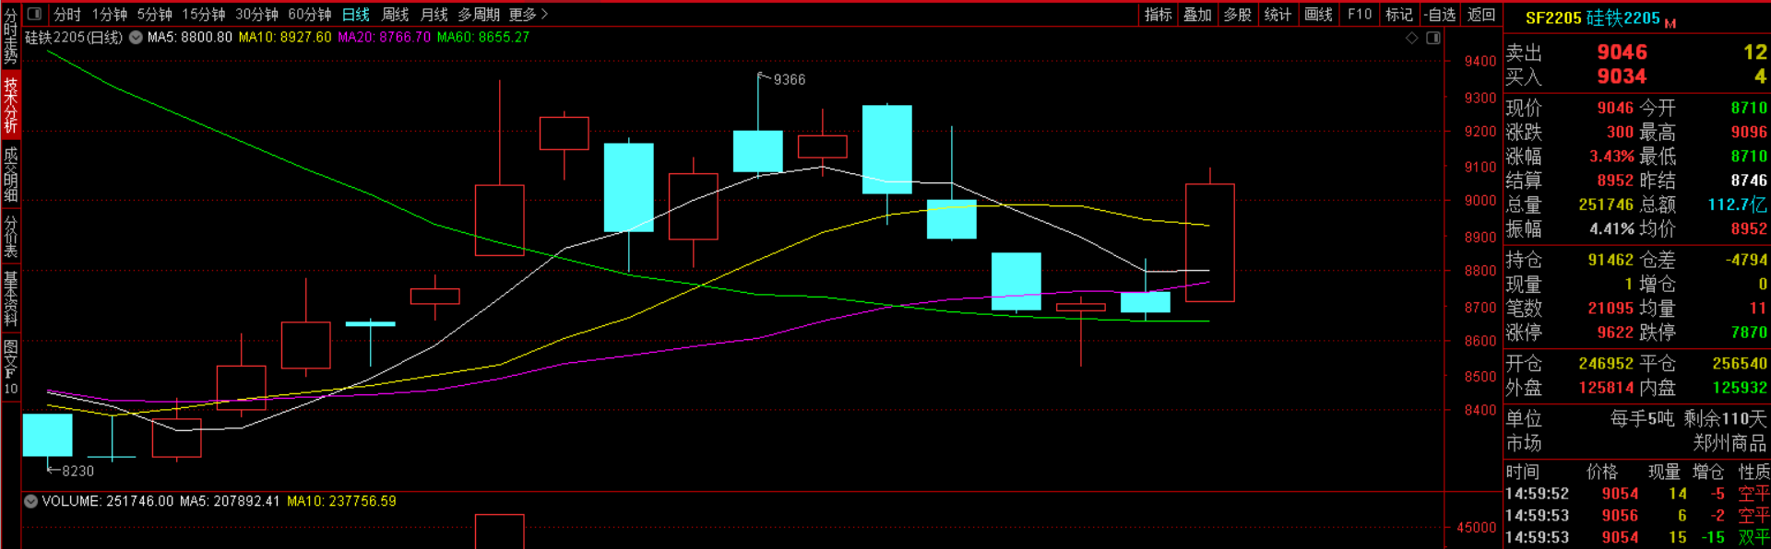
Task: Click the 叠加 overlay button
Action: [x=1197, y=14]
